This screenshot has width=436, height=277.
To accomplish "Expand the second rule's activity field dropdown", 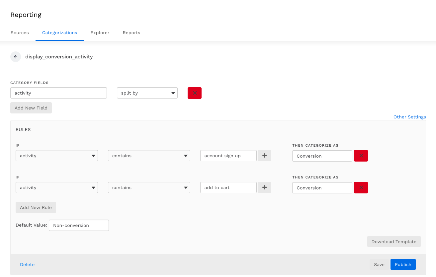I will click(x=57, y=188).
